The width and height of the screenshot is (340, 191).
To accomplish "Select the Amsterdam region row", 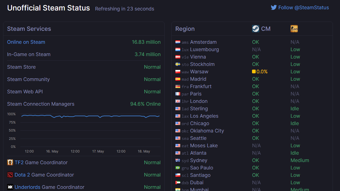I will (x=252, y=42).
